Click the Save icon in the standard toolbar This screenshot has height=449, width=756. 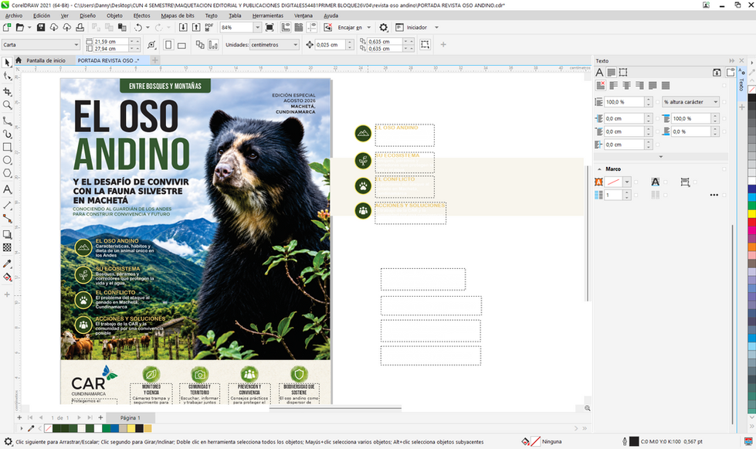pos(41,28)
